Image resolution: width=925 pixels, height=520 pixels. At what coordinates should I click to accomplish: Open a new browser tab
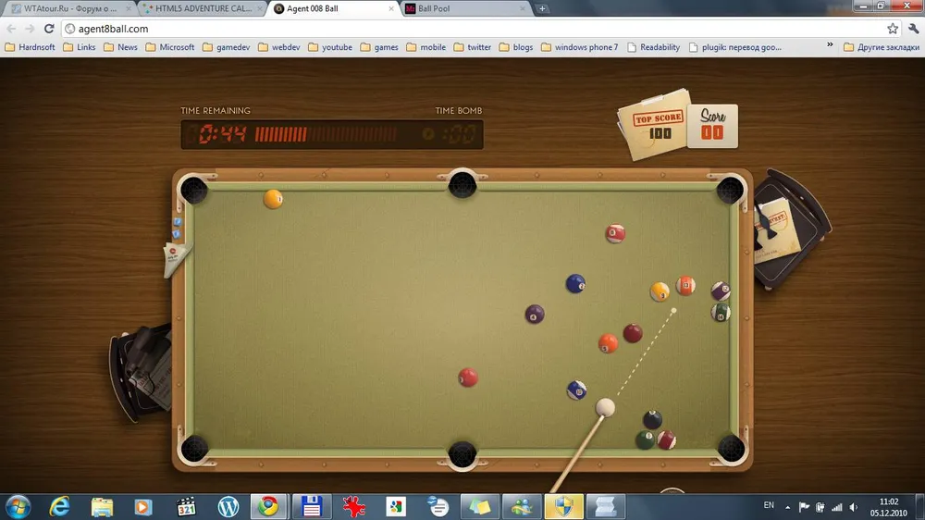(542, 8)
